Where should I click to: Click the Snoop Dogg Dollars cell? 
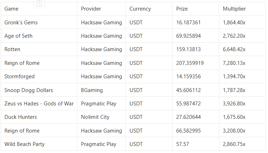pyautogui.click(x=39, y=90)
